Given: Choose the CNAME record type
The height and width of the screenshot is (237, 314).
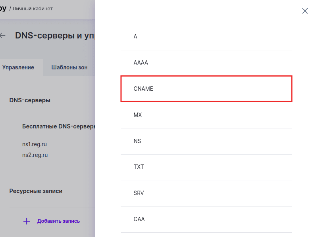Looking at the screenshot, I should (206, 89).
